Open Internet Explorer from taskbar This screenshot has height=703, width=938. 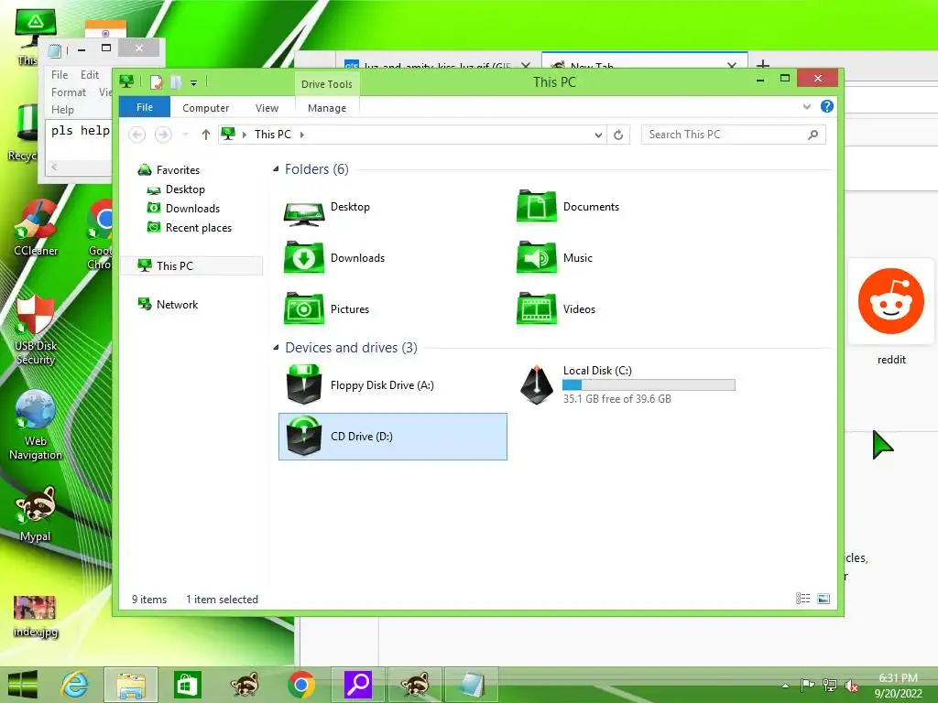(x=75, y=685)
